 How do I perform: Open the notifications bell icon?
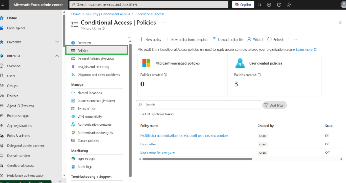coord(259,5)
